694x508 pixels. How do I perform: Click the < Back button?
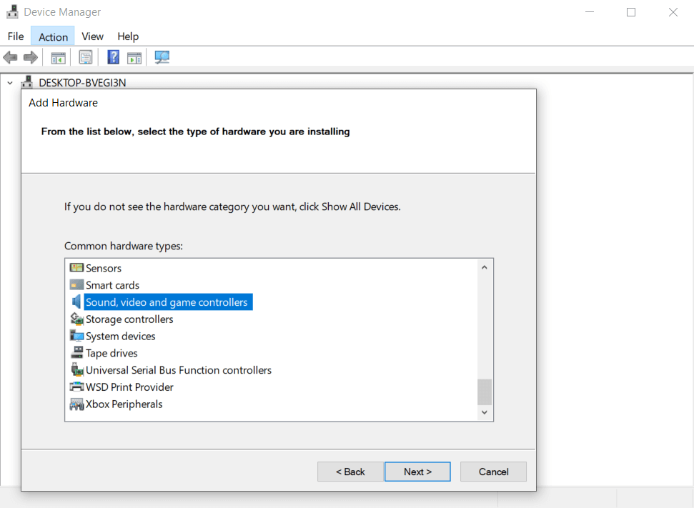coord(350,472)
